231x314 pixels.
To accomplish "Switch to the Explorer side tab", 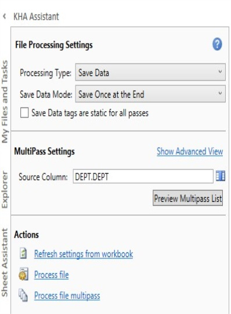I will (x=5, y=190).
